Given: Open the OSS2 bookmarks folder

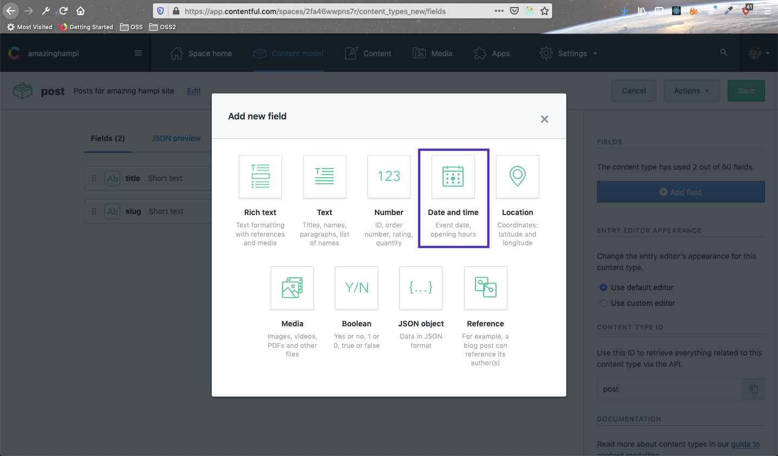Looking at the screenshot, I should [163, 27].
